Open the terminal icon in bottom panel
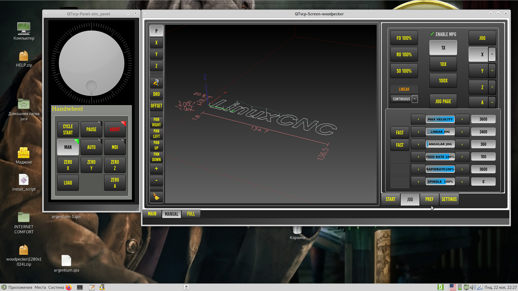Screen dimensions: 518x291 pyautogui.click(x=80, y=287)
